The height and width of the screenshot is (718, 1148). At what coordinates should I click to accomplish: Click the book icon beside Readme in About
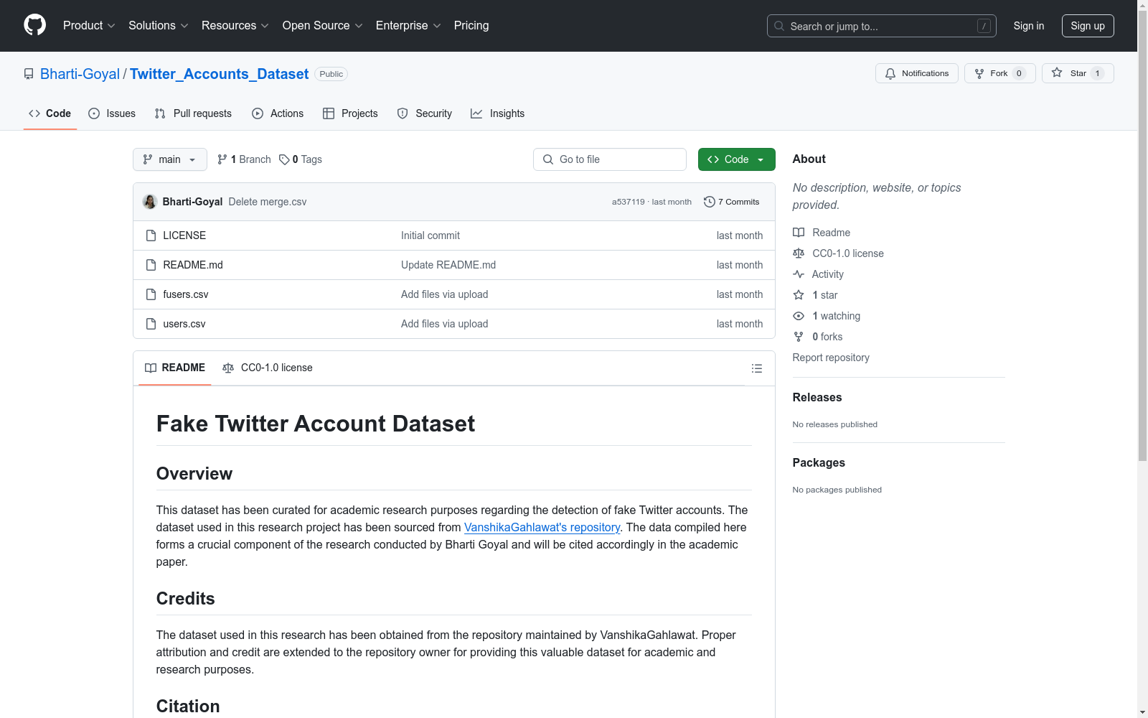(x=799, y=233)
